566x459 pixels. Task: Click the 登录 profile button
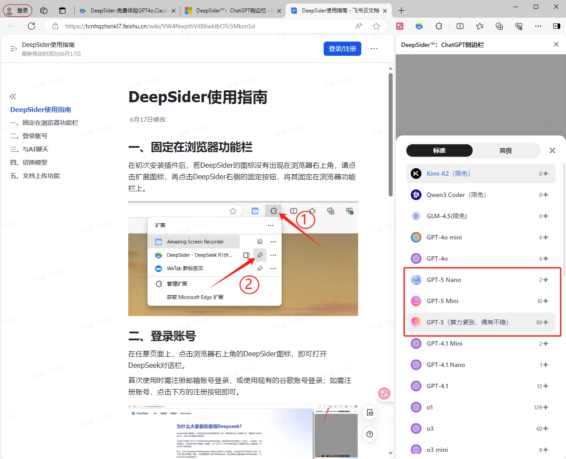tap(18, 10)
